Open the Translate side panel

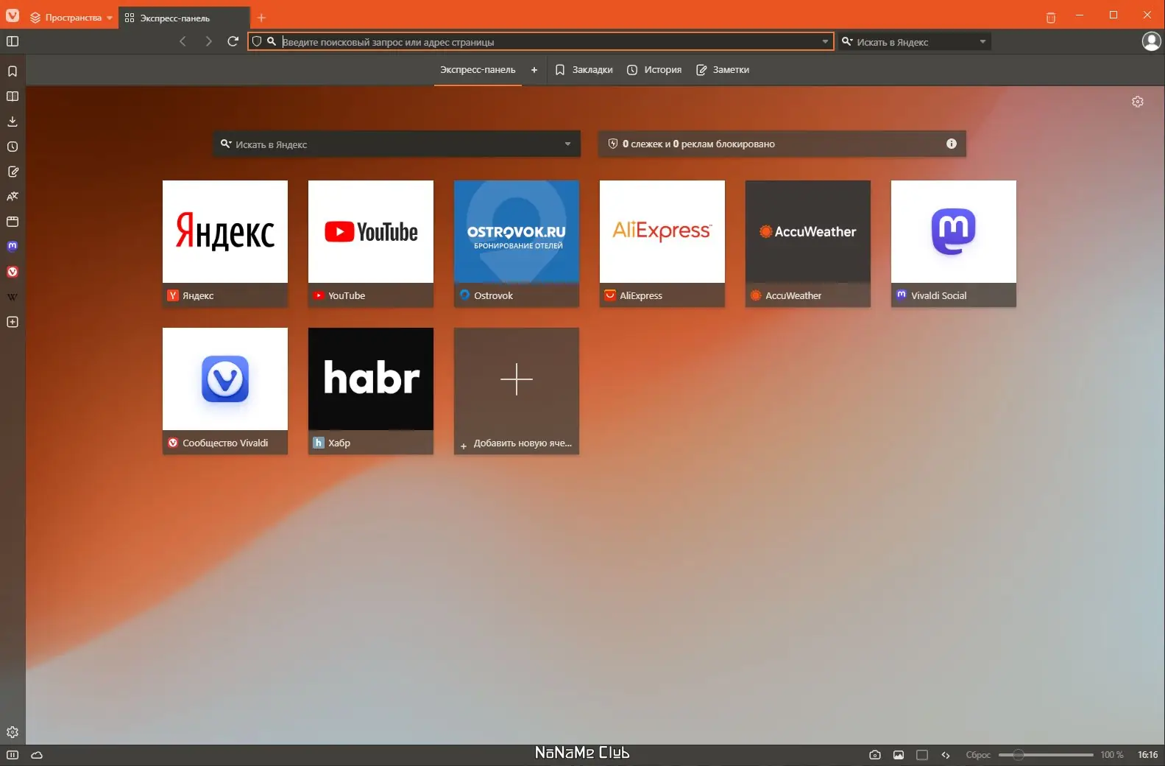coord(13,197)
